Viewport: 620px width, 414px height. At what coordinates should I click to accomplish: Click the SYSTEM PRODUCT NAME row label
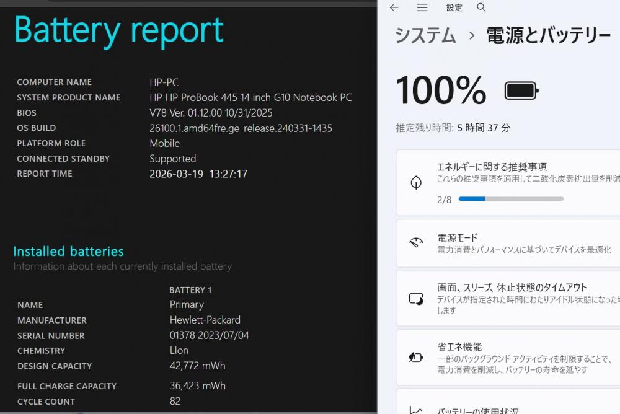coord(68,97)
